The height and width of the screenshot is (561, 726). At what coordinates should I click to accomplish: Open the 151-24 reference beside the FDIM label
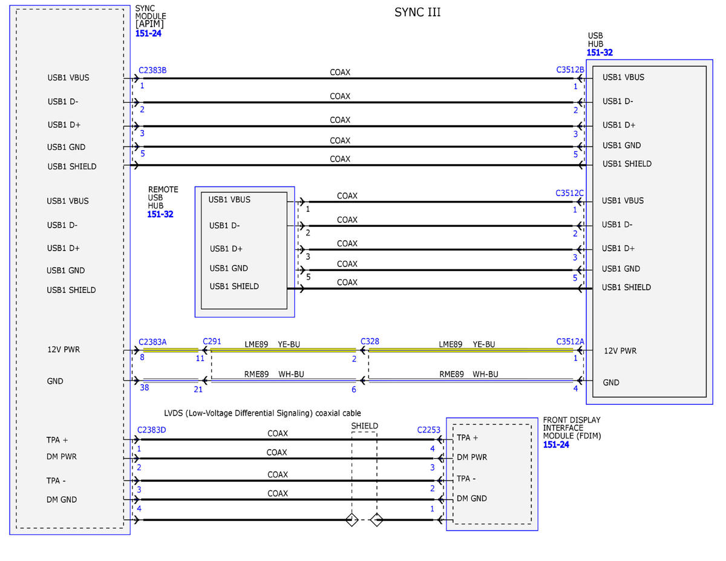point(556,444)
